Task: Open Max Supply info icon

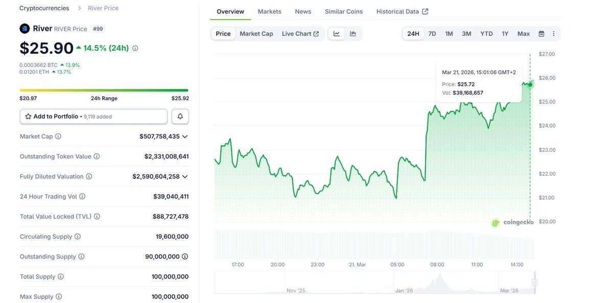Action: [x=59, y=296]
